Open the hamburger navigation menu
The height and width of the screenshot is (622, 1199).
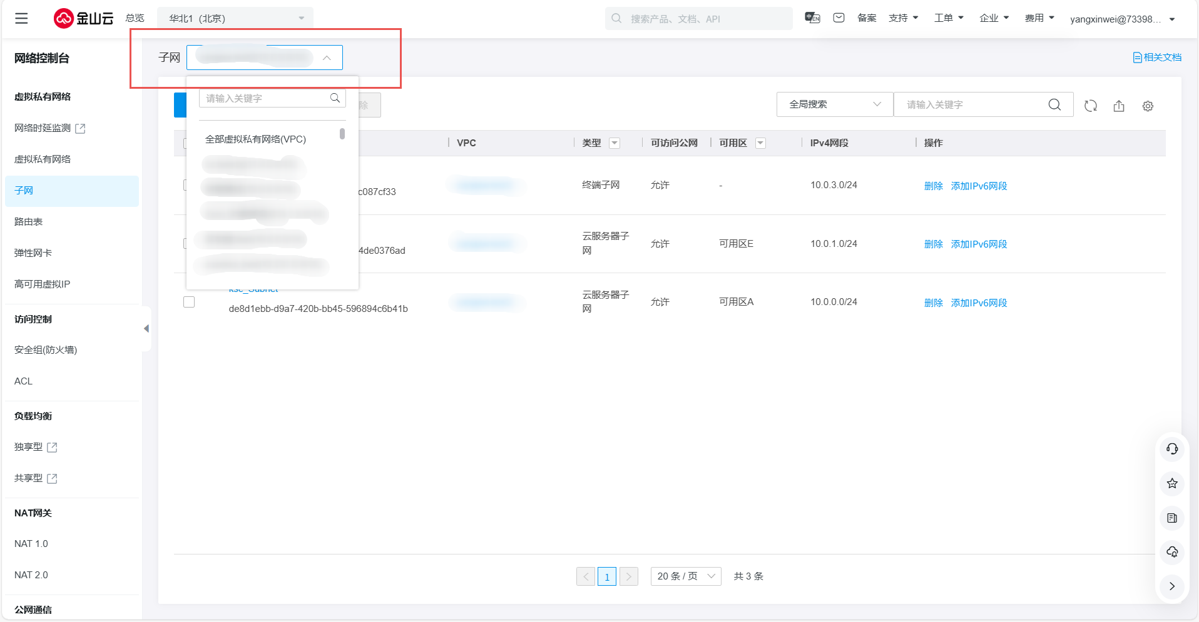21,18
